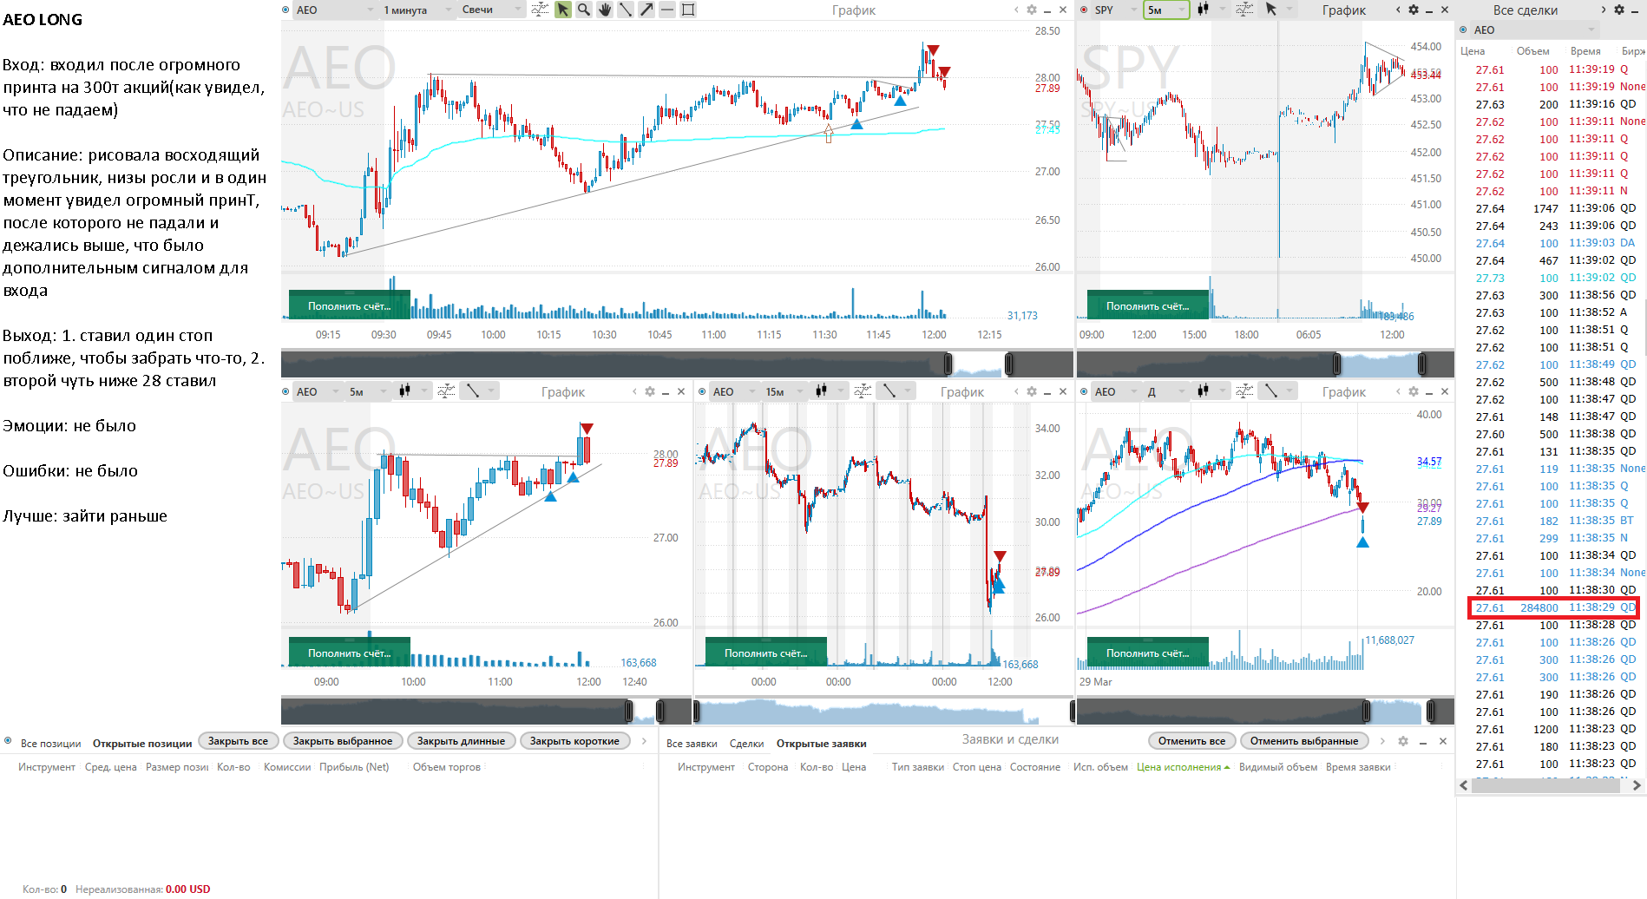1647x899 pixels.
Task: Open indicators icon in AEO 15м chart
Action: [x=863, y=391]
